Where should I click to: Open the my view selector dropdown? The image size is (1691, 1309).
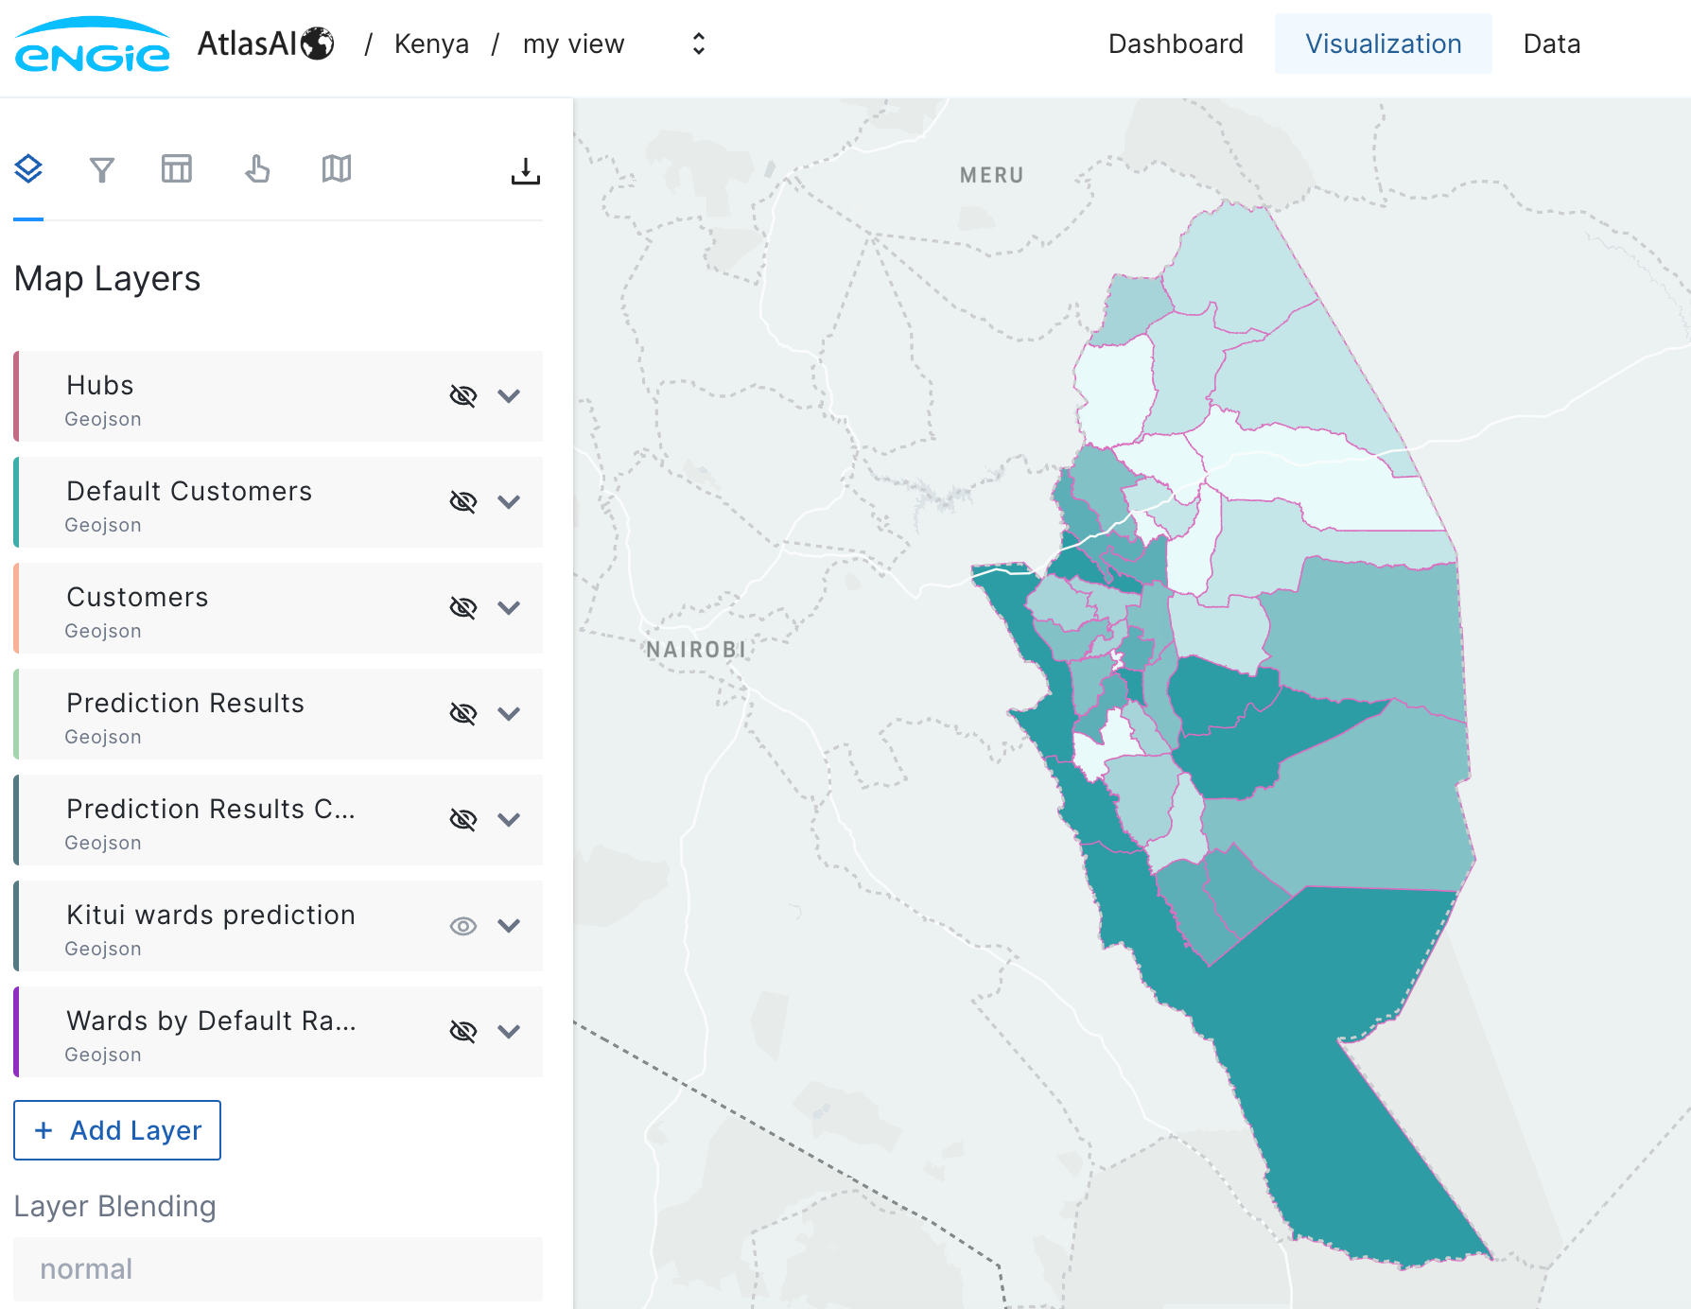pos(698,44)
